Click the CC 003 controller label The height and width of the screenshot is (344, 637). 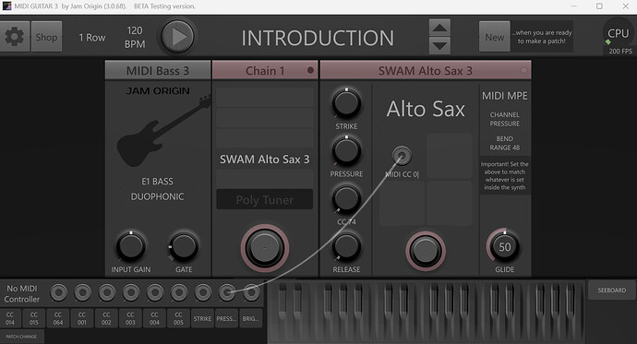[130, 318]
